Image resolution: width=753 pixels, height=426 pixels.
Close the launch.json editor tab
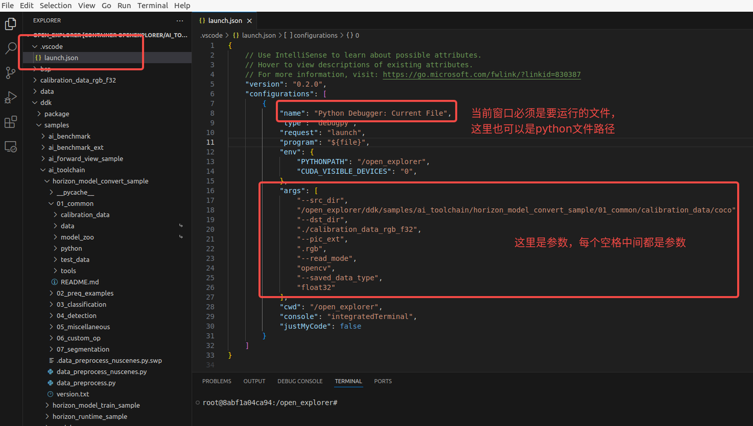(x=249, y=21)
